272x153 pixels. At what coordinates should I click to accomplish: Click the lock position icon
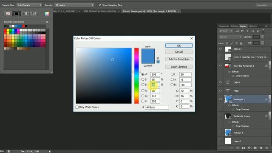pyautogui.click(x=236, y=43)
